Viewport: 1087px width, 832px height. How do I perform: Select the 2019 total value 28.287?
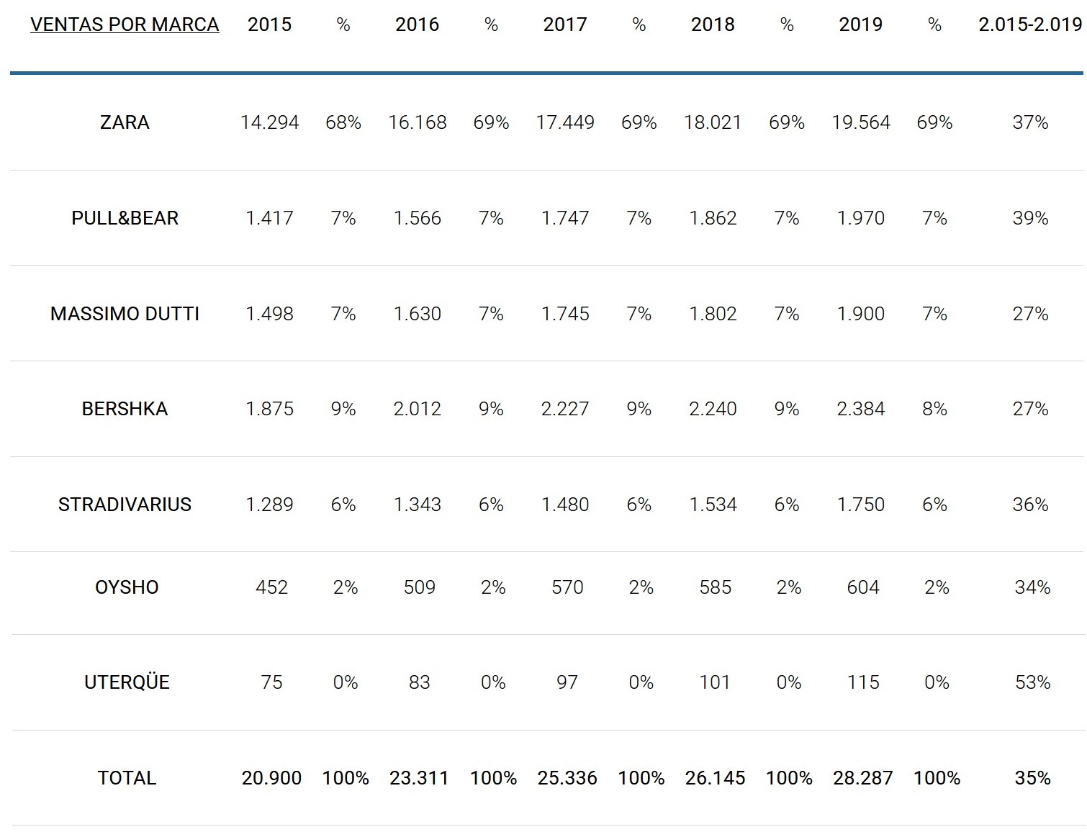pyautogui.click(x=862, y=778)
